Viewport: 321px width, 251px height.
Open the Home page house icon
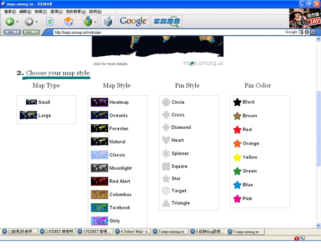68,21
